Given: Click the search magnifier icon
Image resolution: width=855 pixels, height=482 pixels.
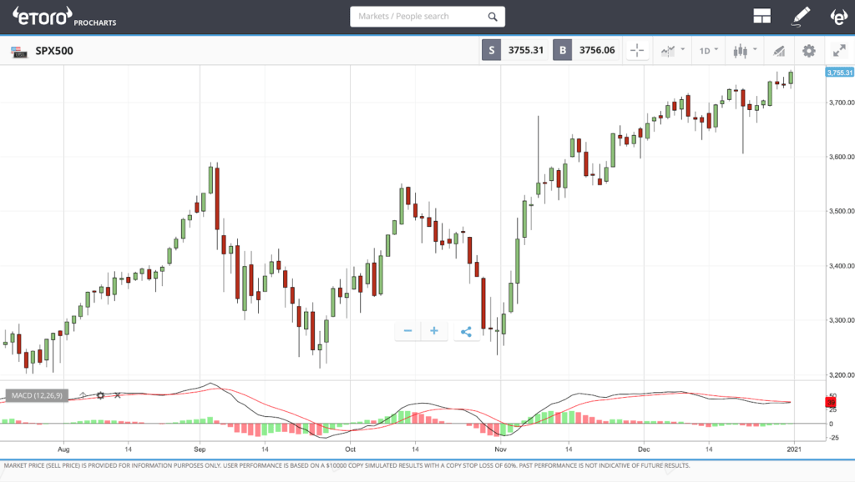Looking at the screenshot, I should coord(493,17).
